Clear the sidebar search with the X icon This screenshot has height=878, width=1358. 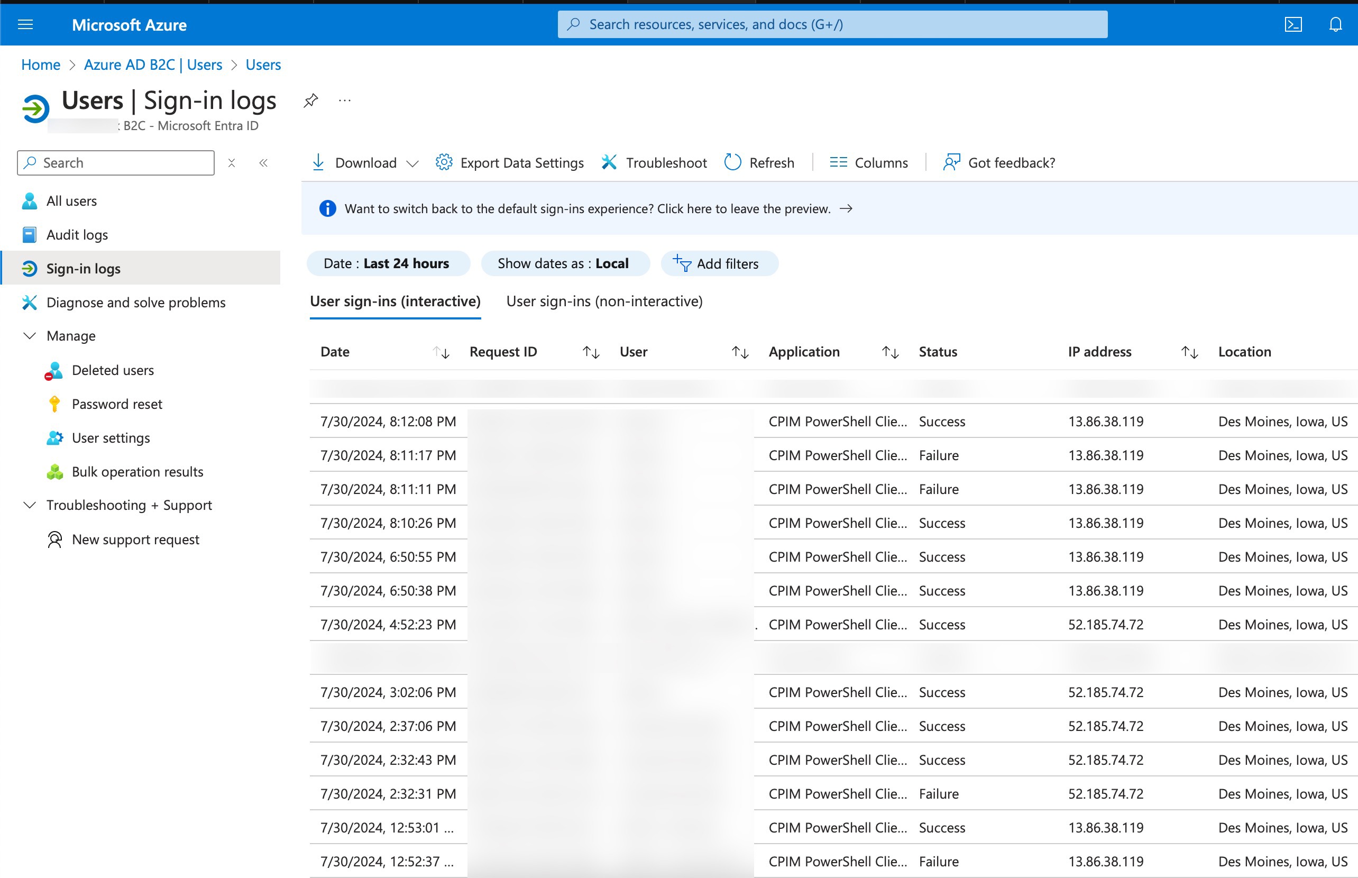pos(232,163)
